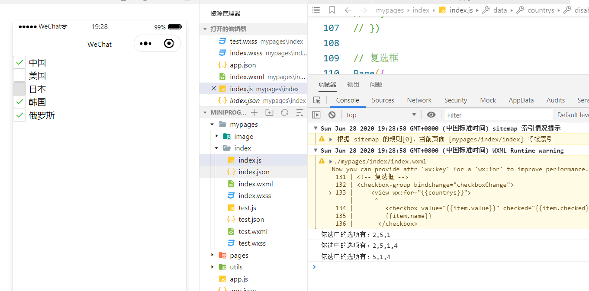Click the console Filter input field
589x291 pixels.
pyautogui.click(x=499, y=115)
